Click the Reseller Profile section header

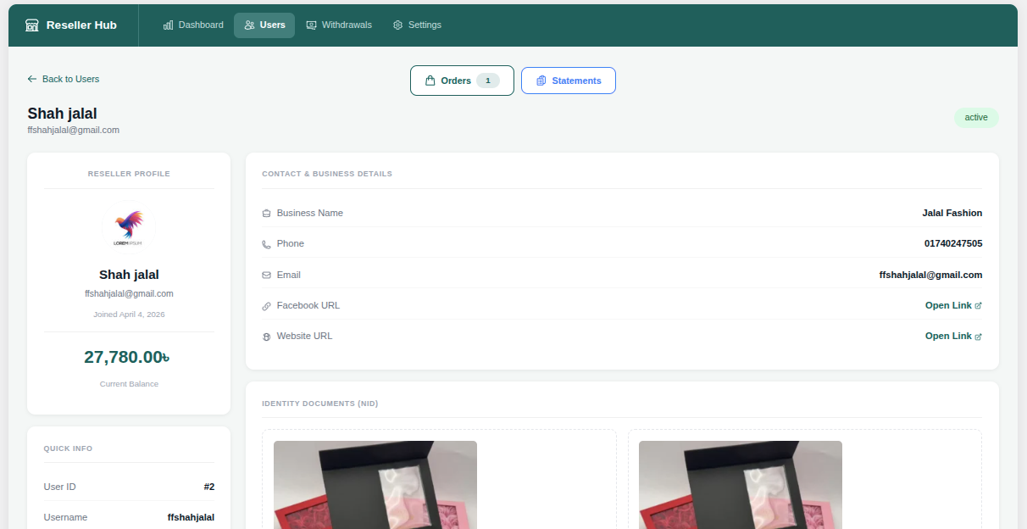[x=129, y=174]
